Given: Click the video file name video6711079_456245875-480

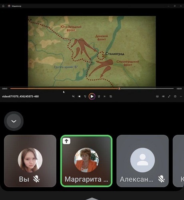Looking at the screenshot, I should click(20, 96).
